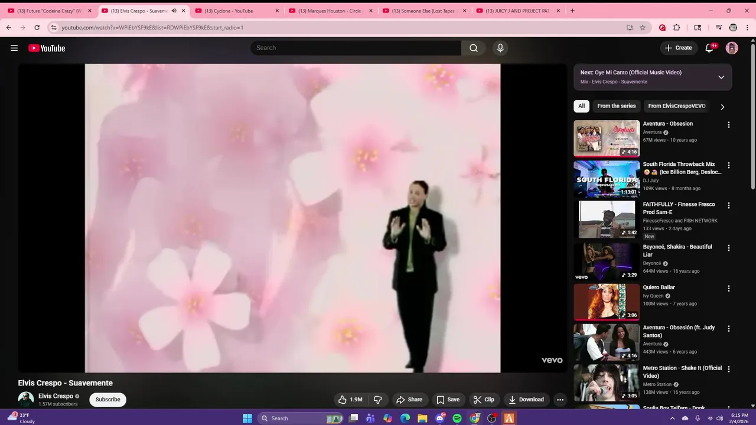Expand the Mix playlist panel chevron
Image resolution: width=756 pixels, height=425 pixels.
[721, 77]
